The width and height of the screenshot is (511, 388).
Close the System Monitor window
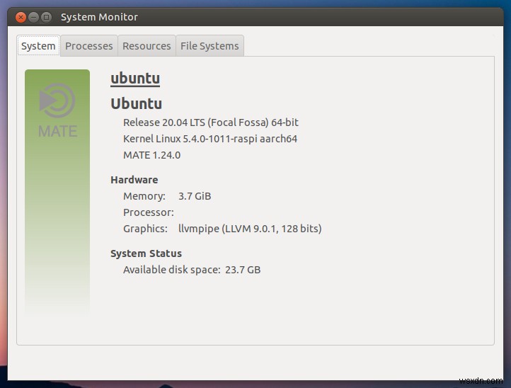click(21, 17)
